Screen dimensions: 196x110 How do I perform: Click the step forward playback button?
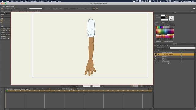pos(72,86)
